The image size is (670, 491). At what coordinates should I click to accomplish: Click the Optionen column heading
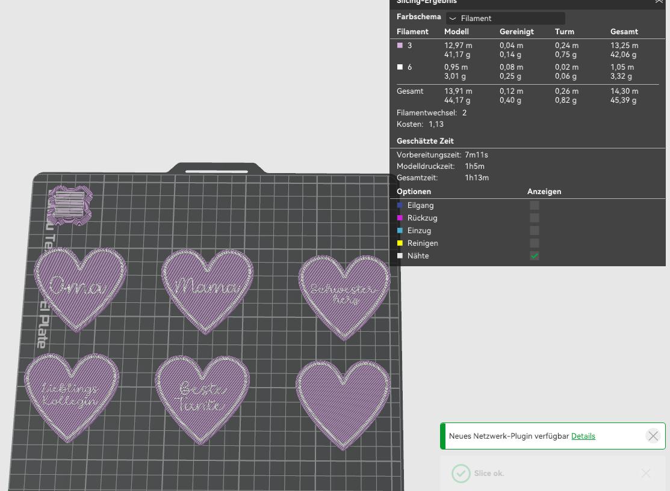coord(414,192)
